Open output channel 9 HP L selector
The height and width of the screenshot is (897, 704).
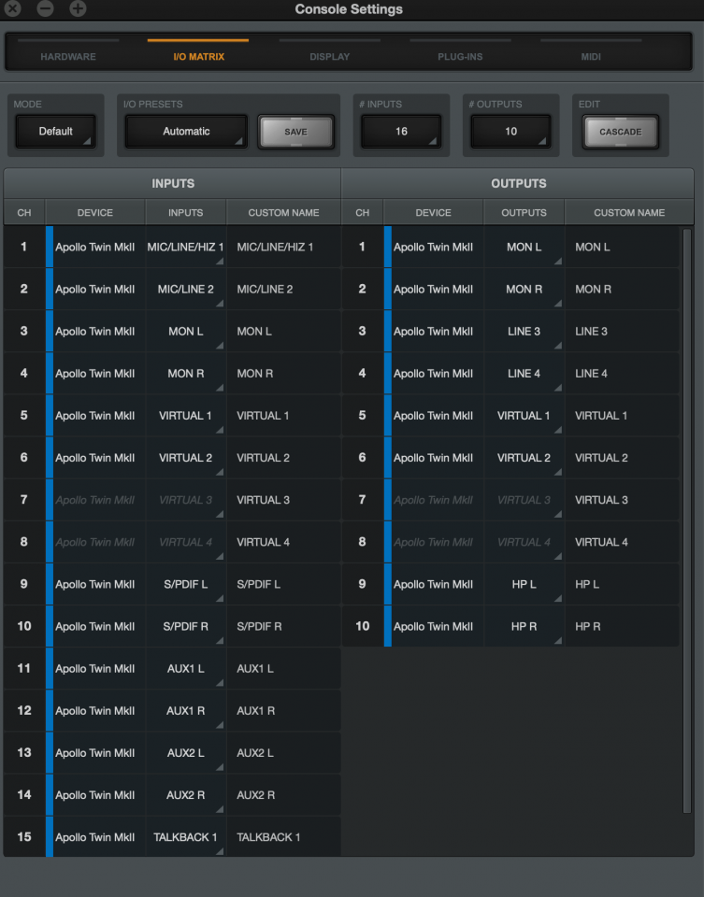pos(524,584)
